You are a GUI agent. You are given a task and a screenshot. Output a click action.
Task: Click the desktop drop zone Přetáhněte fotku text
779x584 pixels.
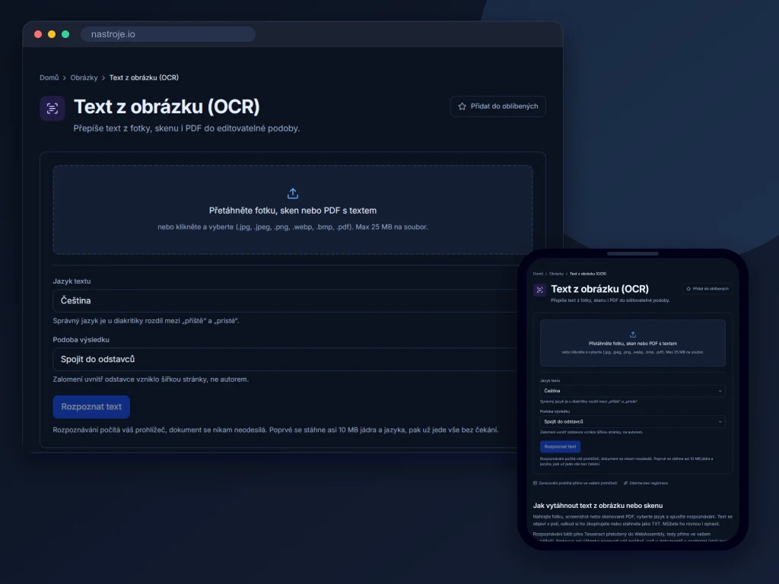coord(293,211)
